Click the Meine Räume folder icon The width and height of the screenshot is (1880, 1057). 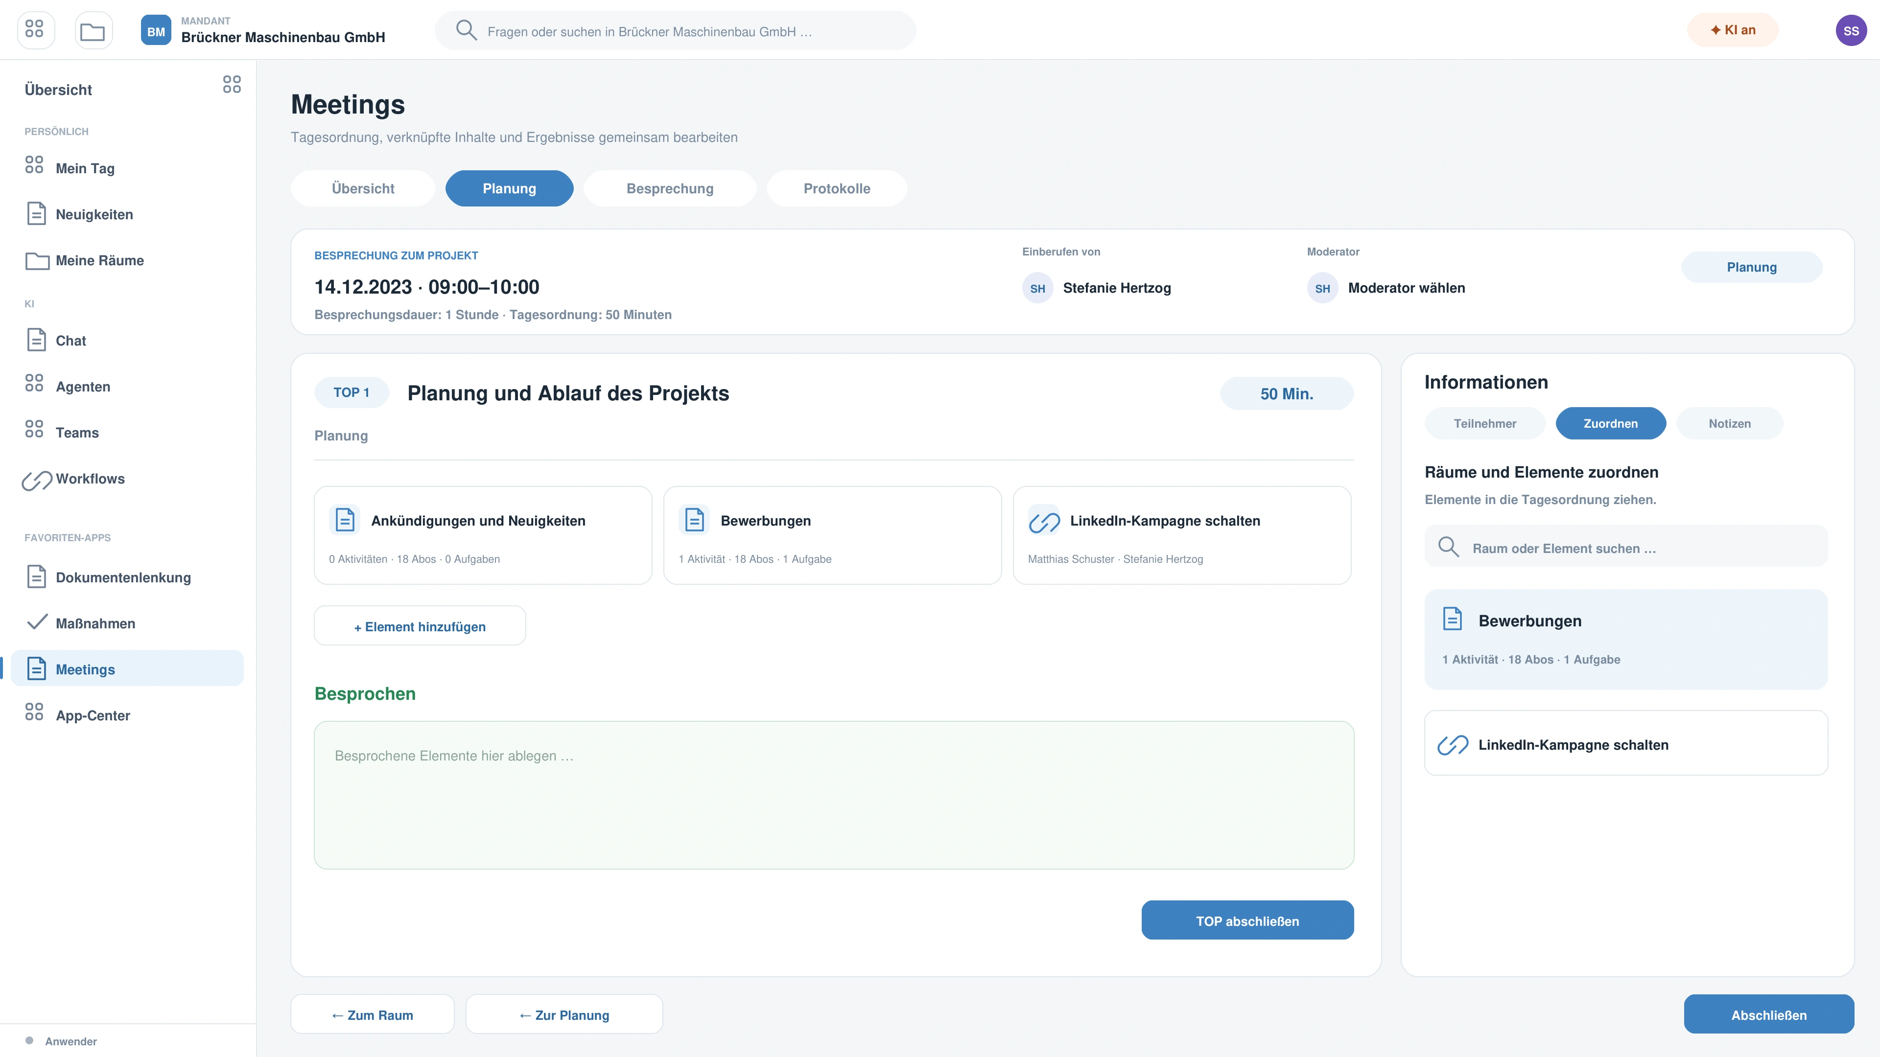coord(37,260)
